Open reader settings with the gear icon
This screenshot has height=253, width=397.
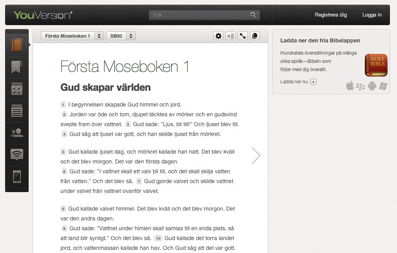pos(218,36)
